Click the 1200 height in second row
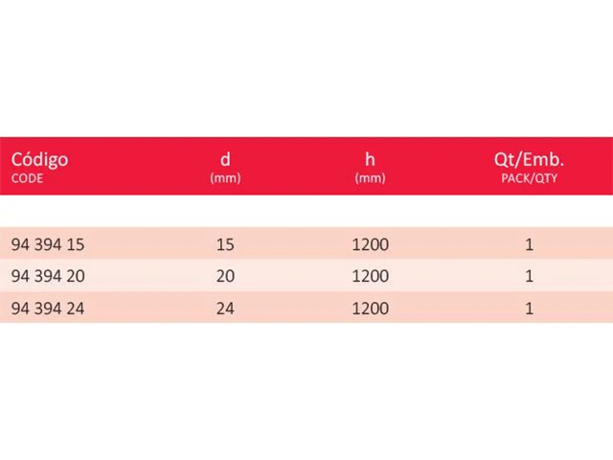The image size is (613, 460). pos(371,276)
